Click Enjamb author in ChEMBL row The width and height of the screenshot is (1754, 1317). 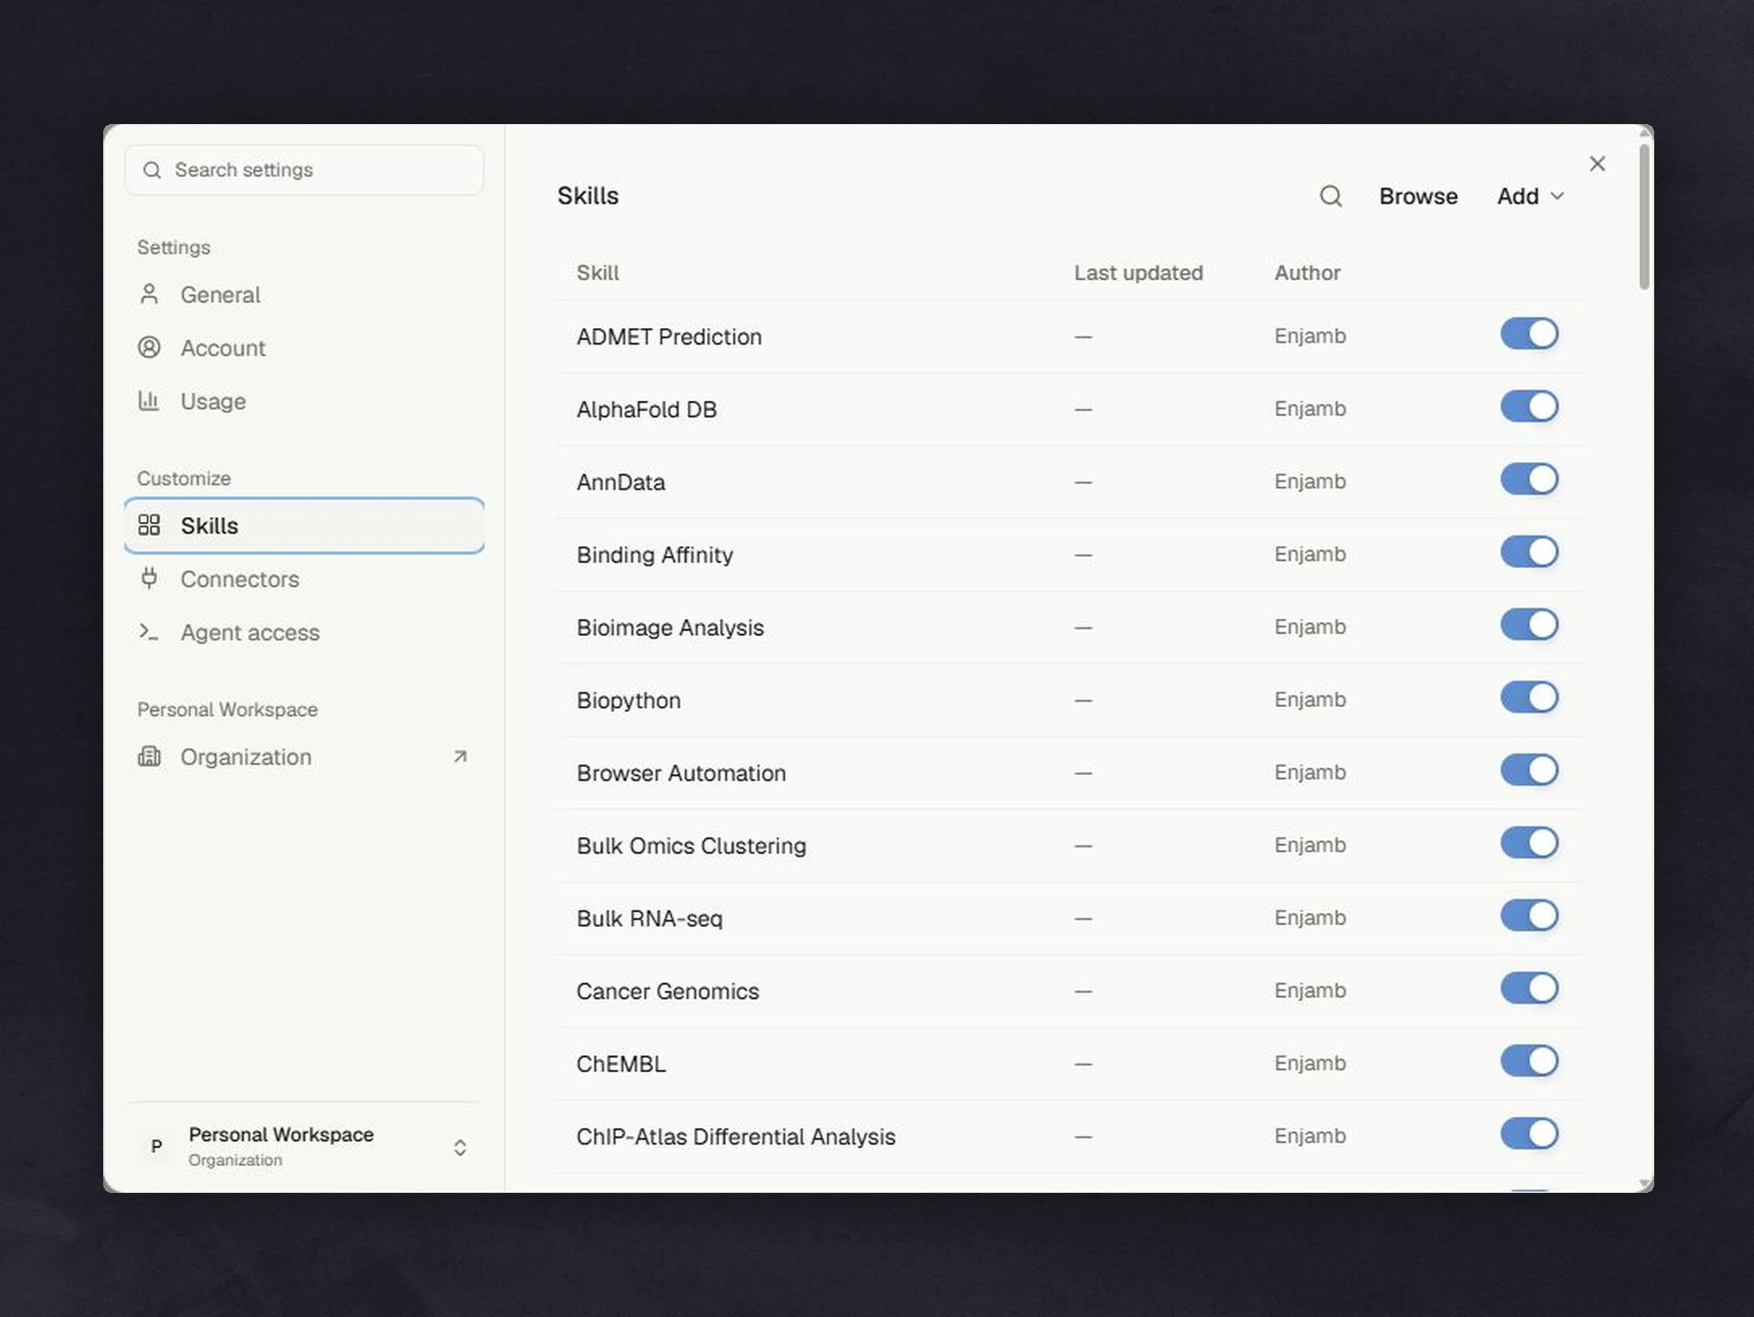tap(1310, 1063)
